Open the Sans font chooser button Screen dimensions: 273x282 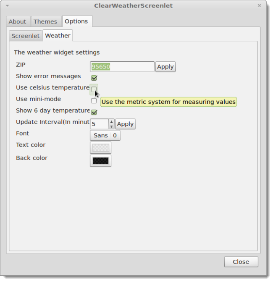click(x=105, y=135)
